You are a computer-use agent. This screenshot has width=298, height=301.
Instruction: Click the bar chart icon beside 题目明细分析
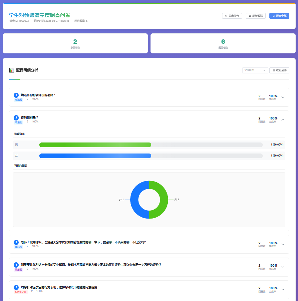click(x=12, y=70)
